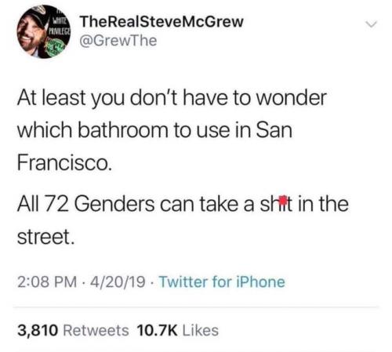Click the green badge in the avatar

[55, 47]
